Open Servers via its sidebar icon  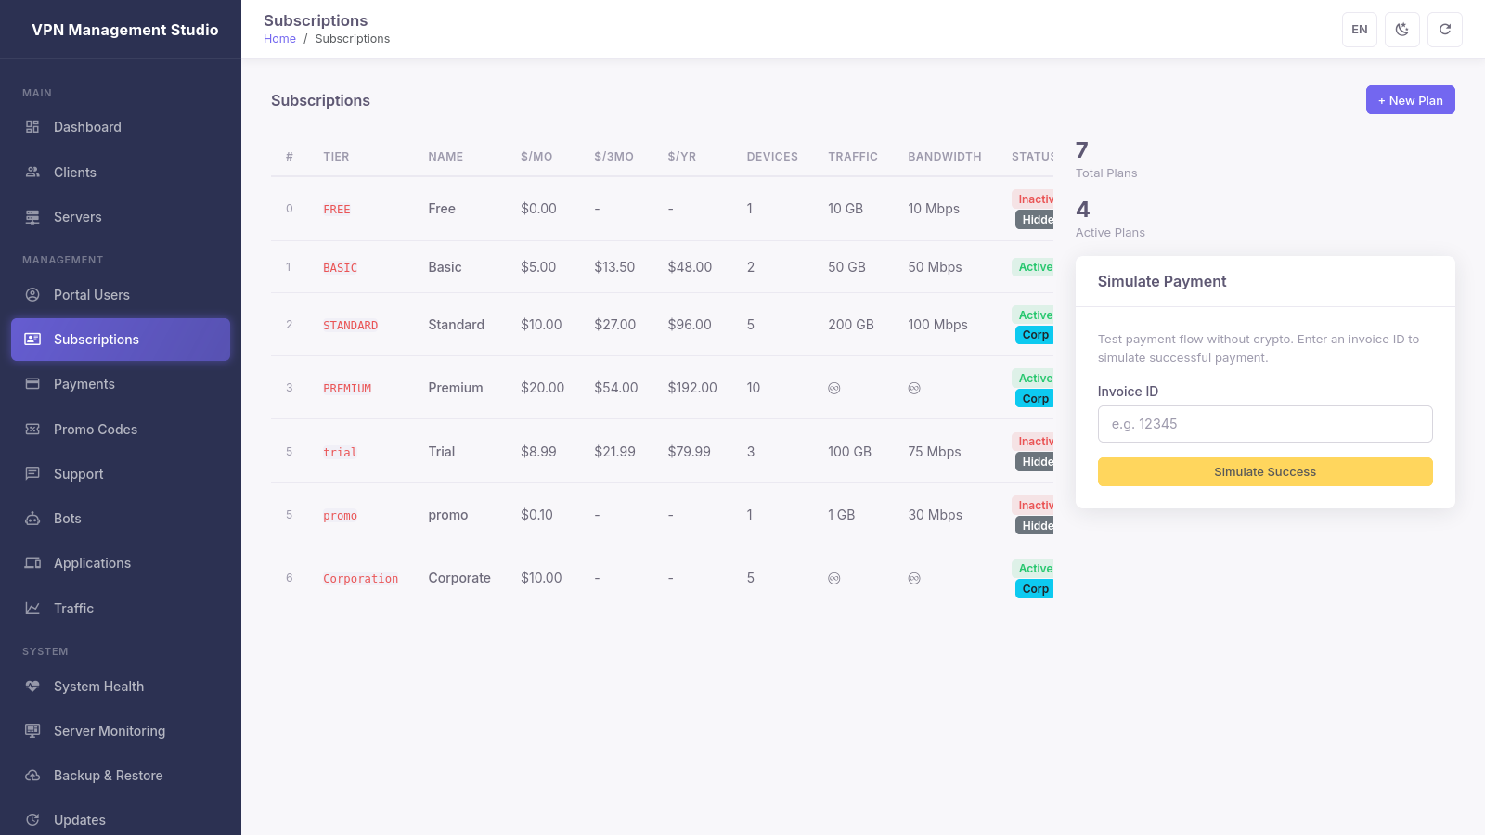[32, 216]
